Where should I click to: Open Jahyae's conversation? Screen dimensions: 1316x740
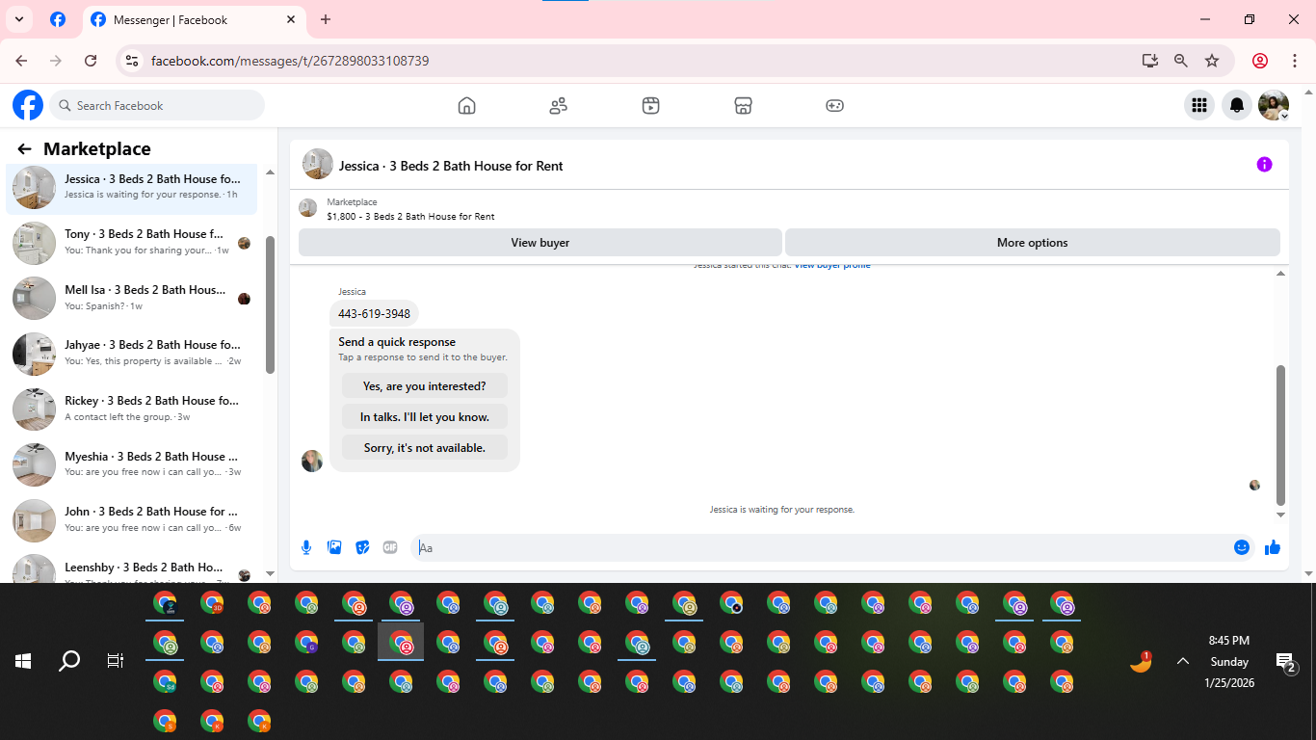[x=132, y=353]
